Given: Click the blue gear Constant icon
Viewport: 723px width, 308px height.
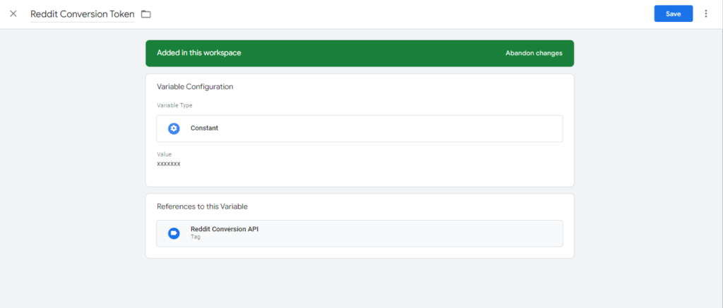Looking at the screenshot, I should pos(174,128).
